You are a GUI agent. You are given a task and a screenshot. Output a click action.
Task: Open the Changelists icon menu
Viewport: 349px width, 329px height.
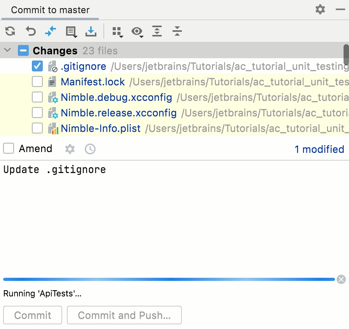[71, 31]
